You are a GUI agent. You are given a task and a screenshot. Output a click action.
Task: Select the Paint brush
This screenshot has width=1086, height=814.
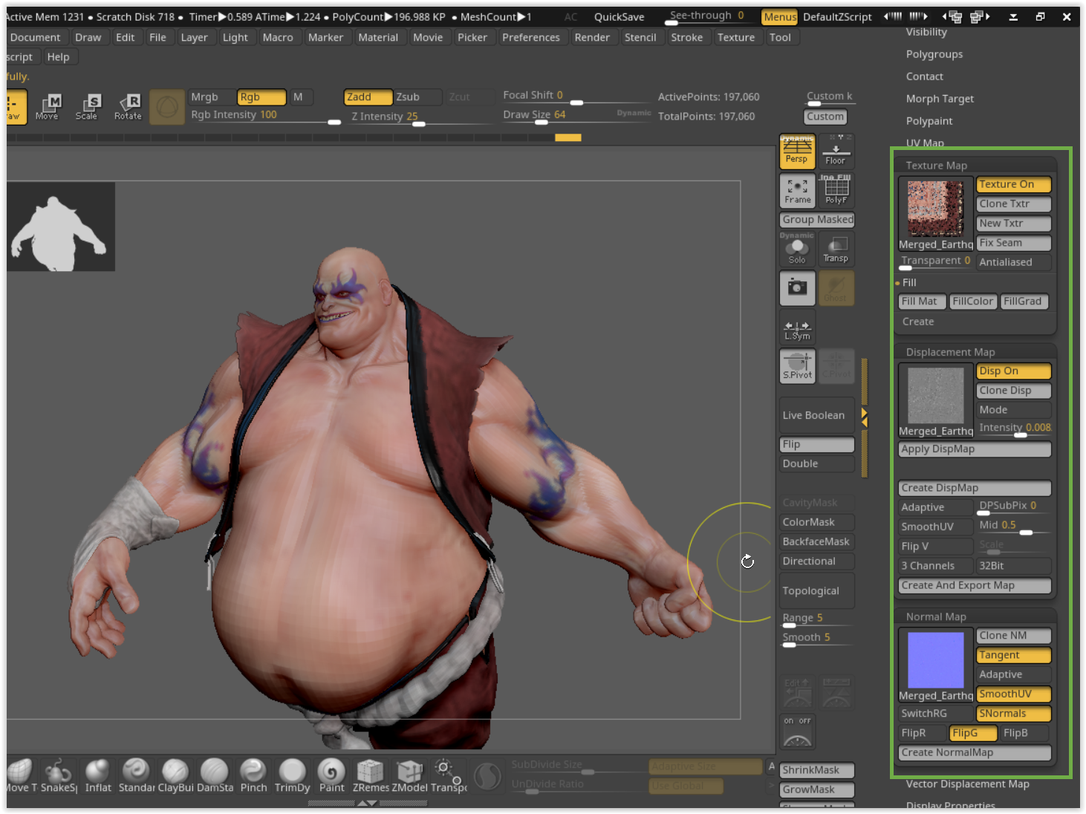(331, 775)
